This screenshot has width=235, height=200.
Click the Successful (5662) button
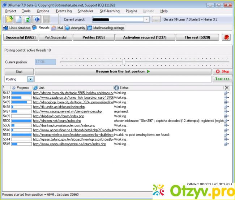coord(21,37)
